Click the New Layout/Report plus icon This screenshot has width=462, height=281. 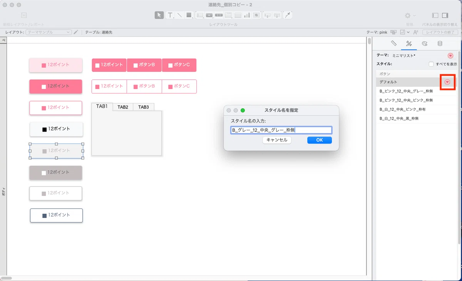[x=23, y=15]
